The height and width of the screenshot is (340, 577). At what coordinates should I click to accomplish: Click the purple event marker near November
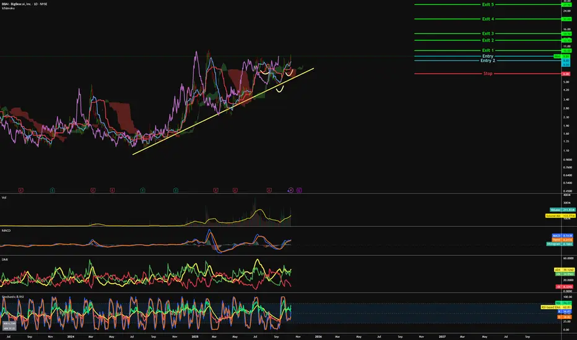(x=299, y=190)
